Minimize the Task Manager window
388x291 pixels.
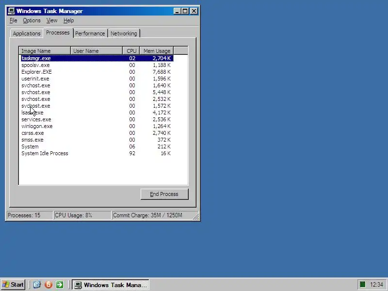(x=177, y=11)
